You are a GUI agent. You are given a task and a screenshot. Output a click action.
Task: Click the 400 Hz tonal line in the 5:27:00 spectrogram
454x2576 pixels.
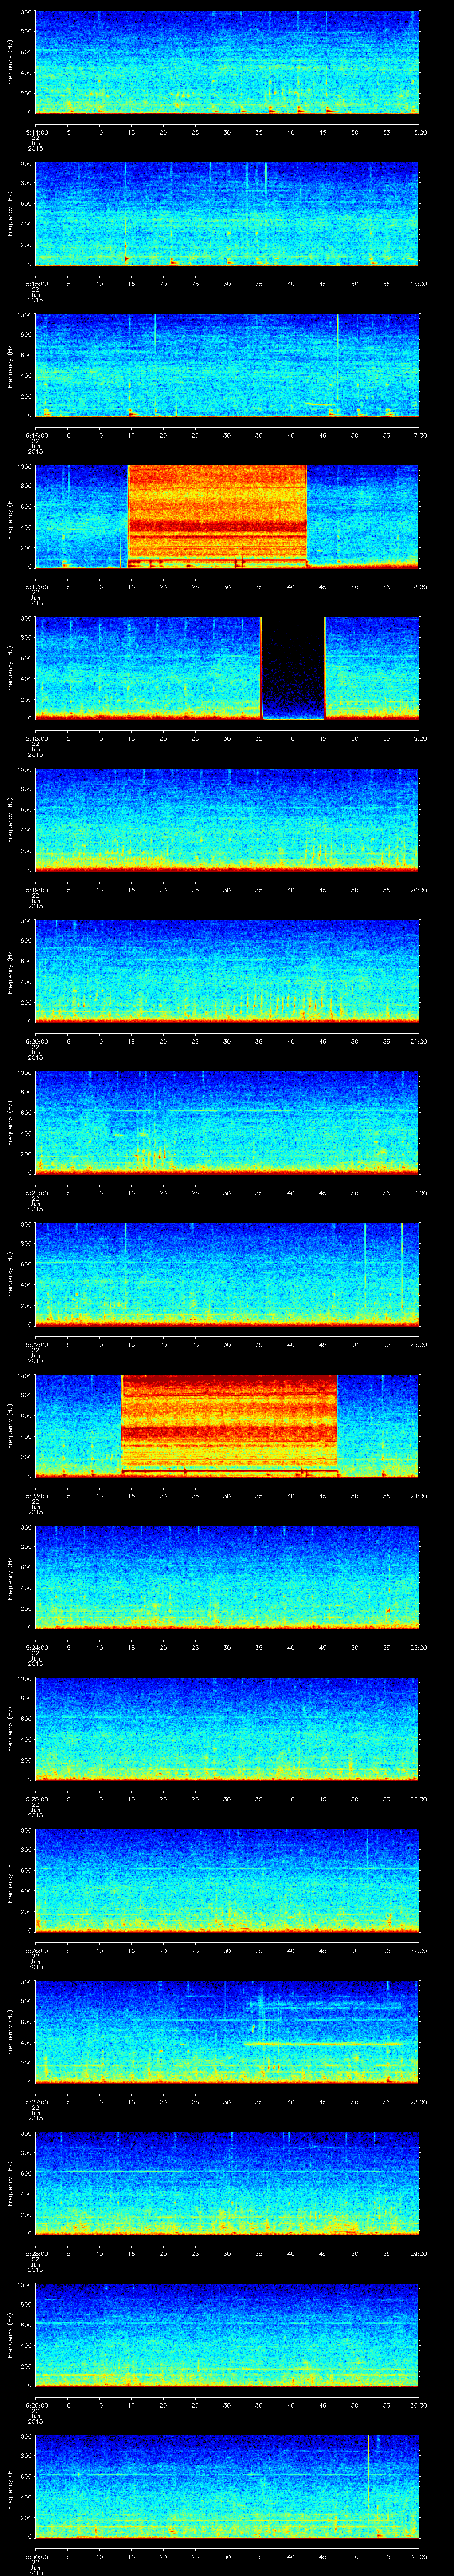324,2044
